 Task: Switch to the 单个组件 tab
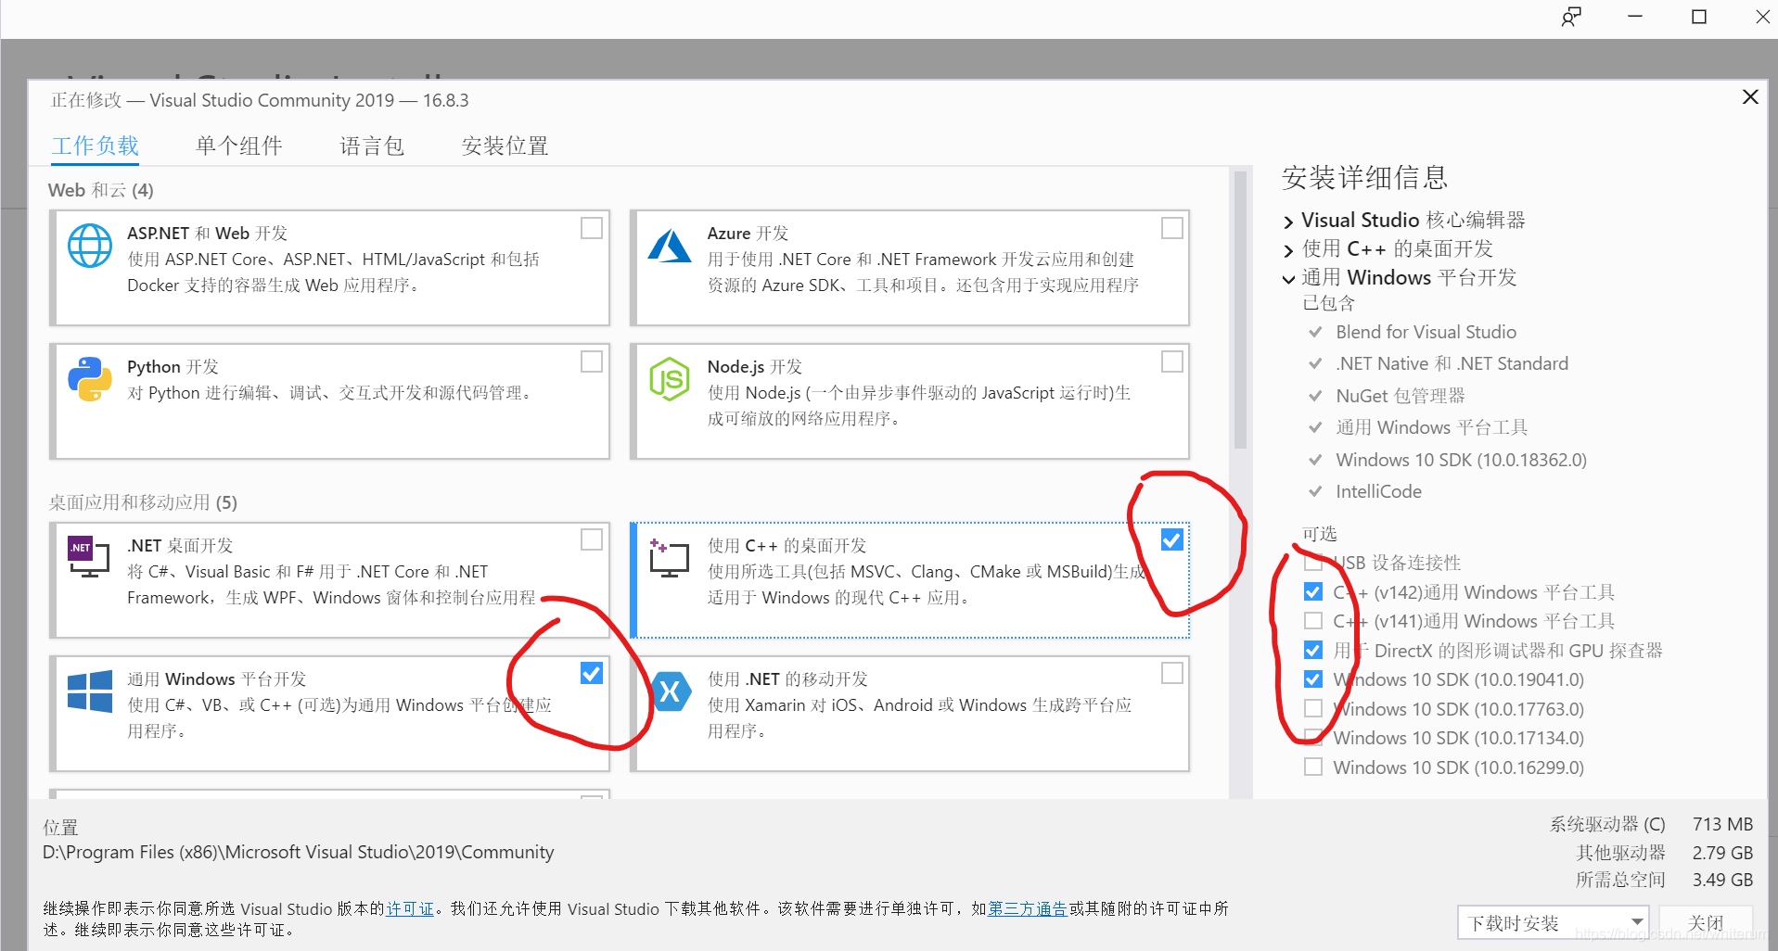click(x=239, y=146)
